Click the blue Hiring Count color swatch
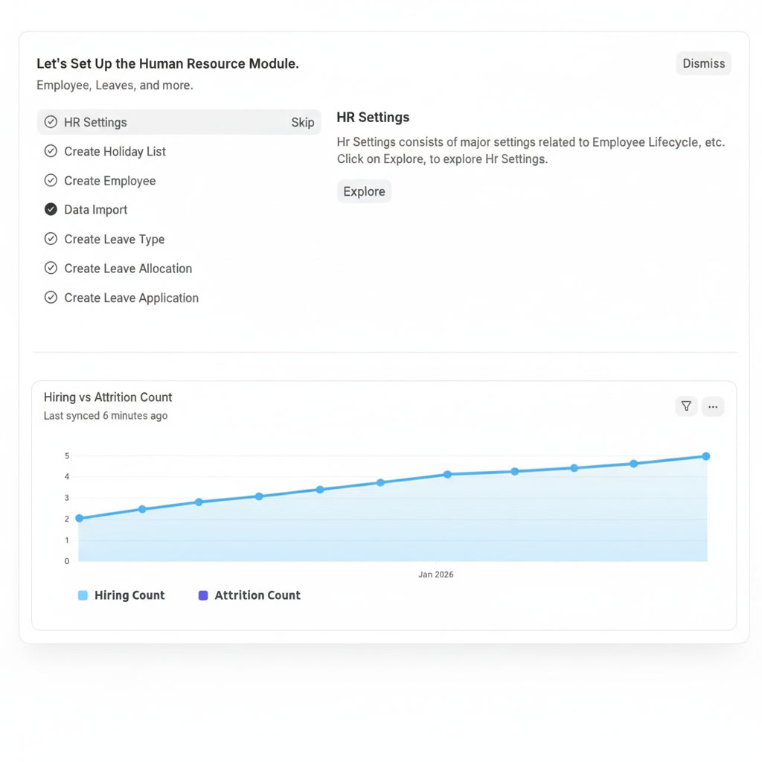 [x=83, y=595]
